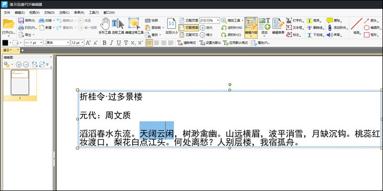This screenshot has width=383, height=191.
Task: Open the 编辑表单 form editor
Action: (278, 26)
